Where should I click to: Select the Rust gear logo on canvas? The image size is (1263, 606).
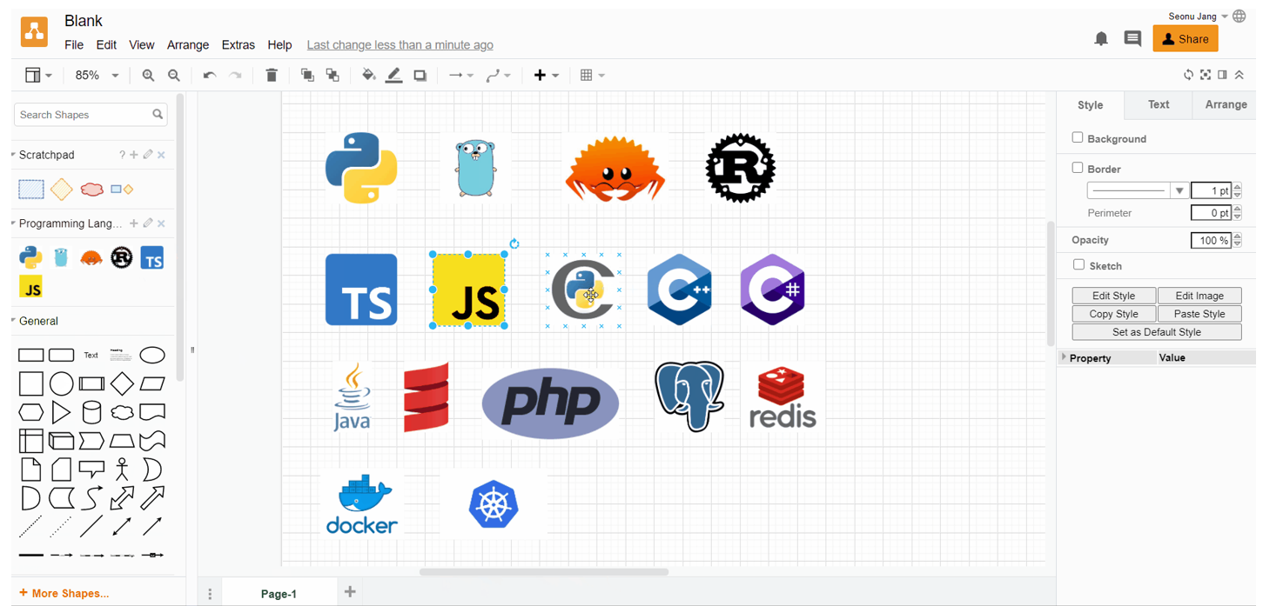tap(740, 168)
